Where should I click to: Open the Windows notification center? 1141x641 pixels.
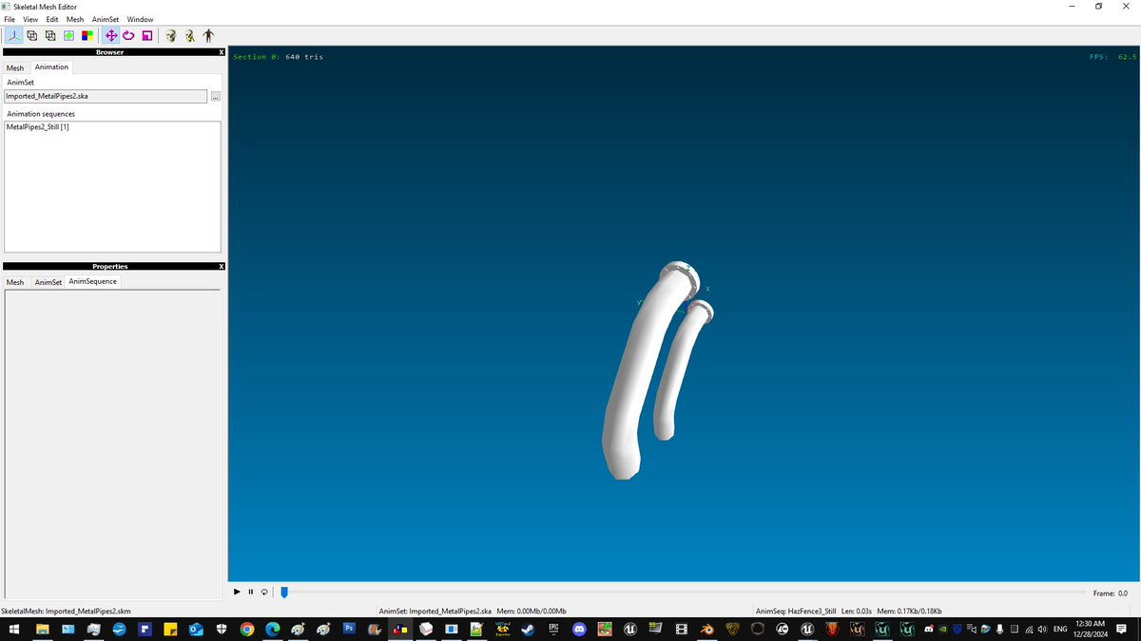pyautogui.click(x=1123, y=629)
